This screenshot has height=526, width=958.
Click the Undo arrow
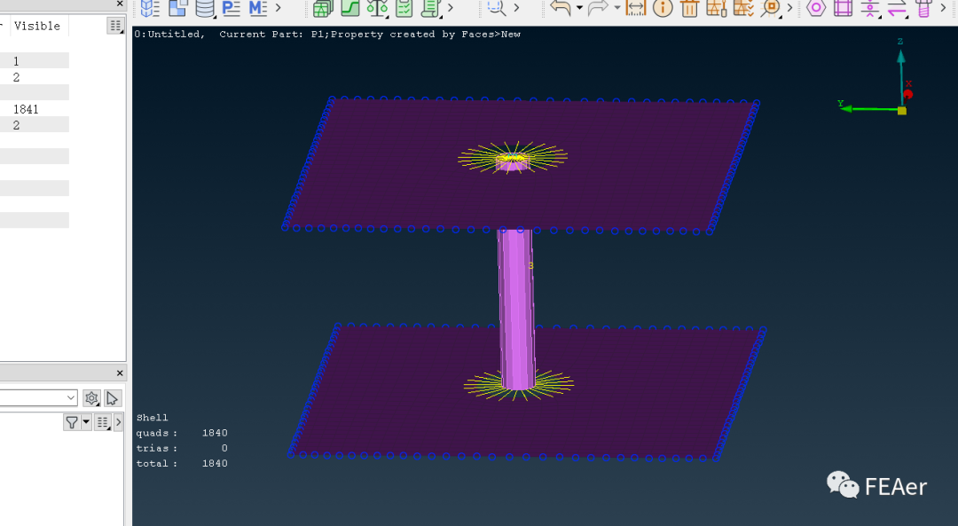pos(561,8)
